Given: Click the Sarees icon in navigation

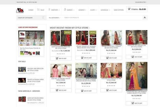Looking at the screenshot, I should click(65, 10).
